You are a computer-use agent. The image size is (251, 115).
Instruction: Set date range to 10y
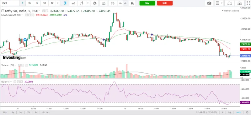click(x=5, y=112)
